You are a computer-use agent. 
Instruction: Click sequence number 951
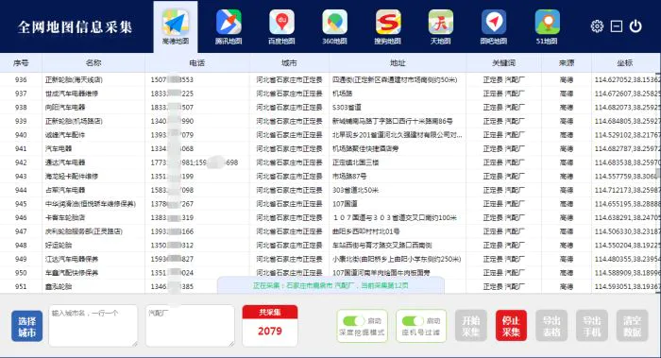point(21,287)
